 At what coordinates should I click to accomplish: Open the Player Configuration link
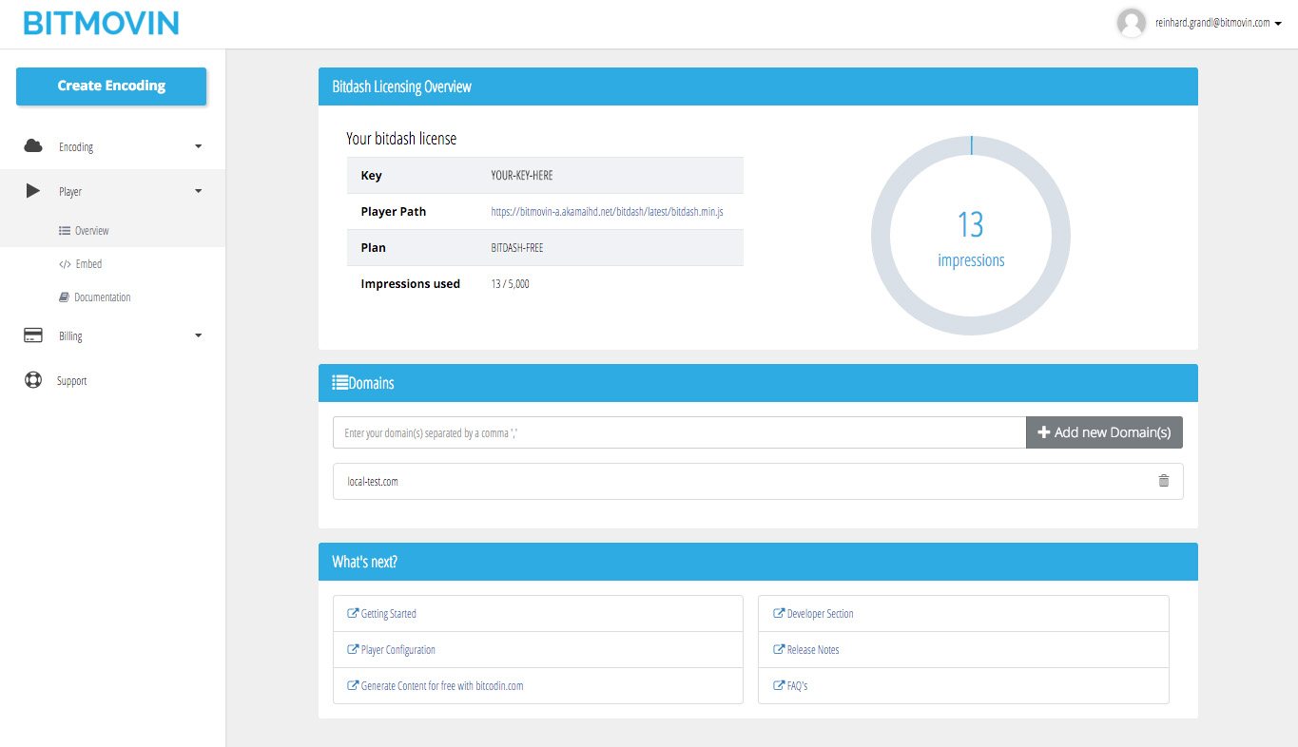tap(398, 650)
